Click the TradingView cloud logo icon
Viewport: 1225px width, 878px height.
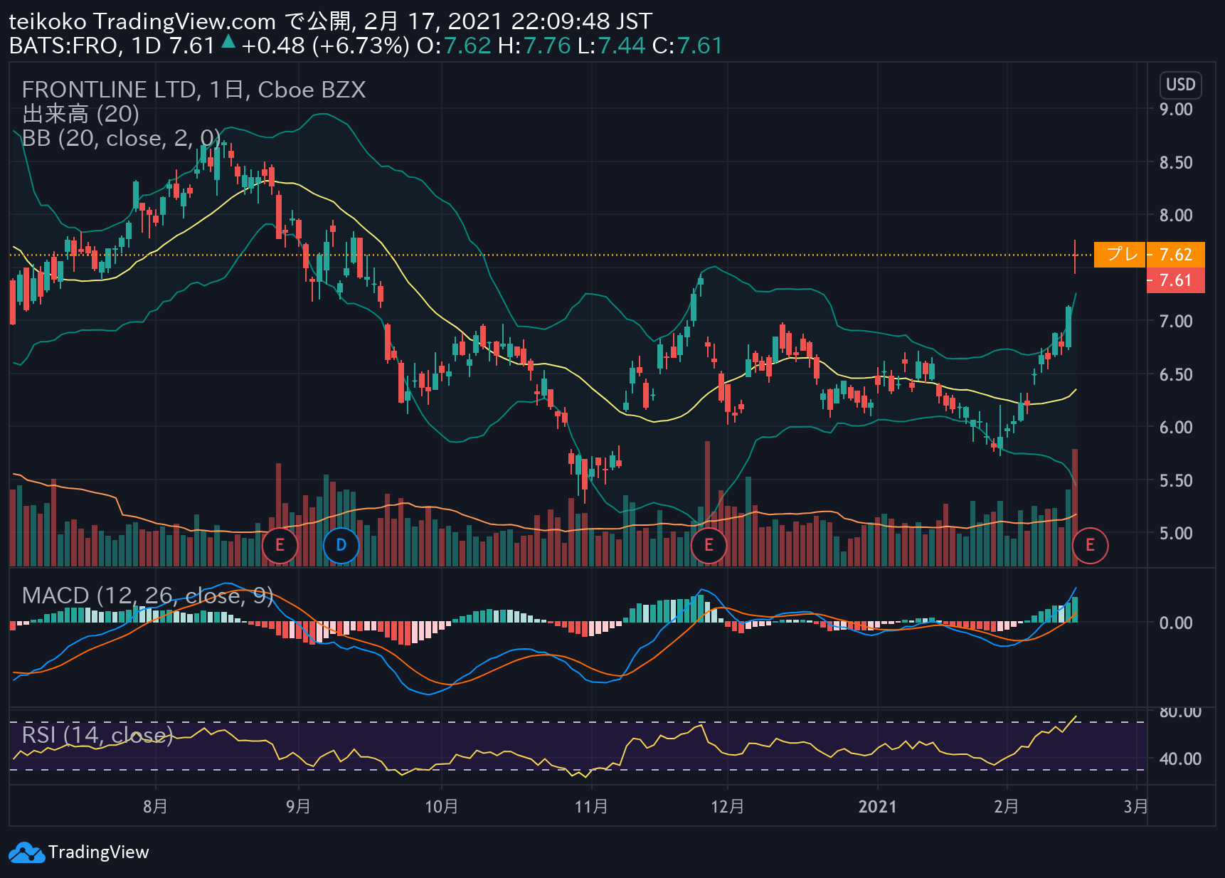[26, 852]
